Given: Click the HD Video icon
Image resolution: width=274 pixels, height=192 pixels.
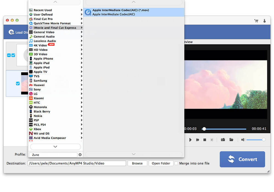Looking at the screenshot, I should point(31,50).
